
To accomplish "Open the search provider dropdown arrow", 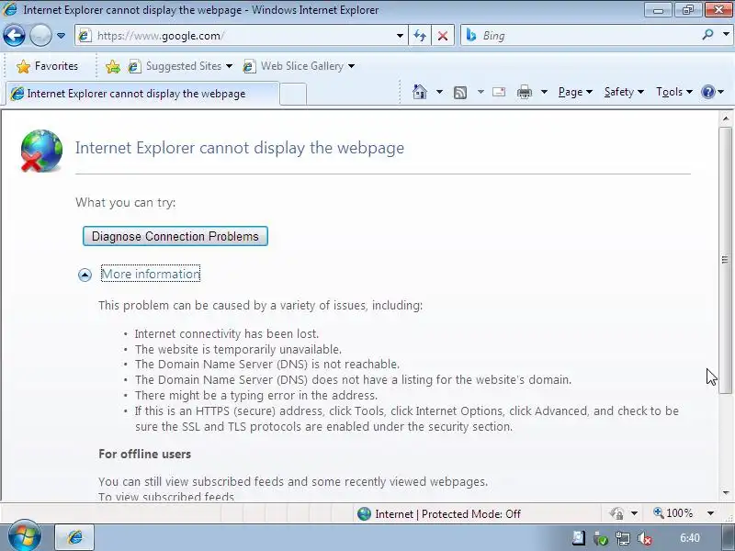I will [x=726, y=35].
